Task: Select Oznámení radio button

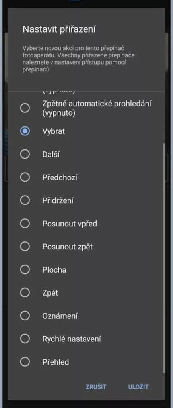Action: point(25,316)
